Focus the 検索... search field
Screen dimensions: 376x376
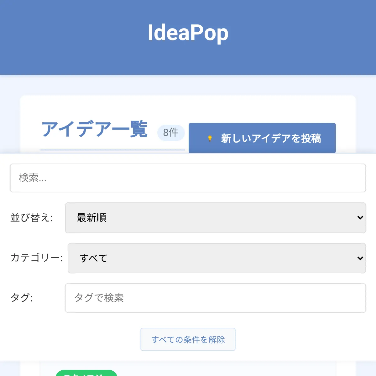188,178
